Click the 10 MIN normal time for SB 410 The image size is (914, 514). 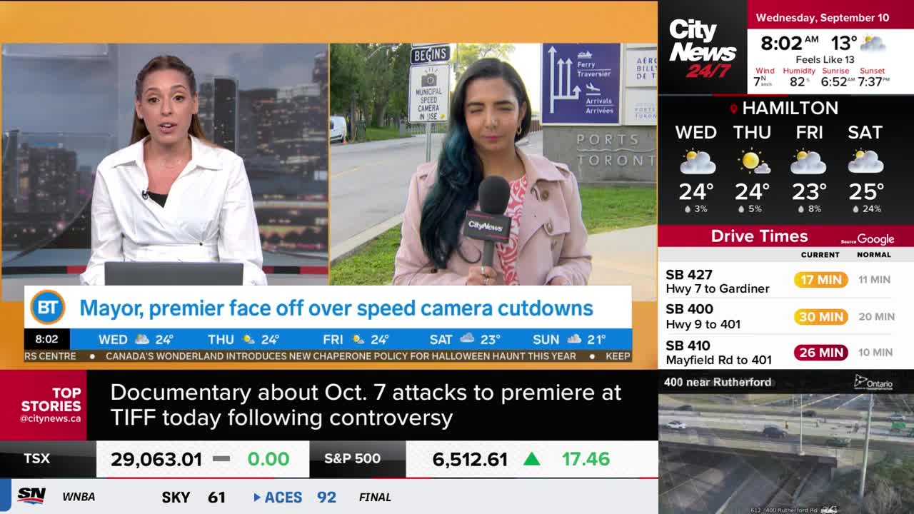[x=875, y=352]
